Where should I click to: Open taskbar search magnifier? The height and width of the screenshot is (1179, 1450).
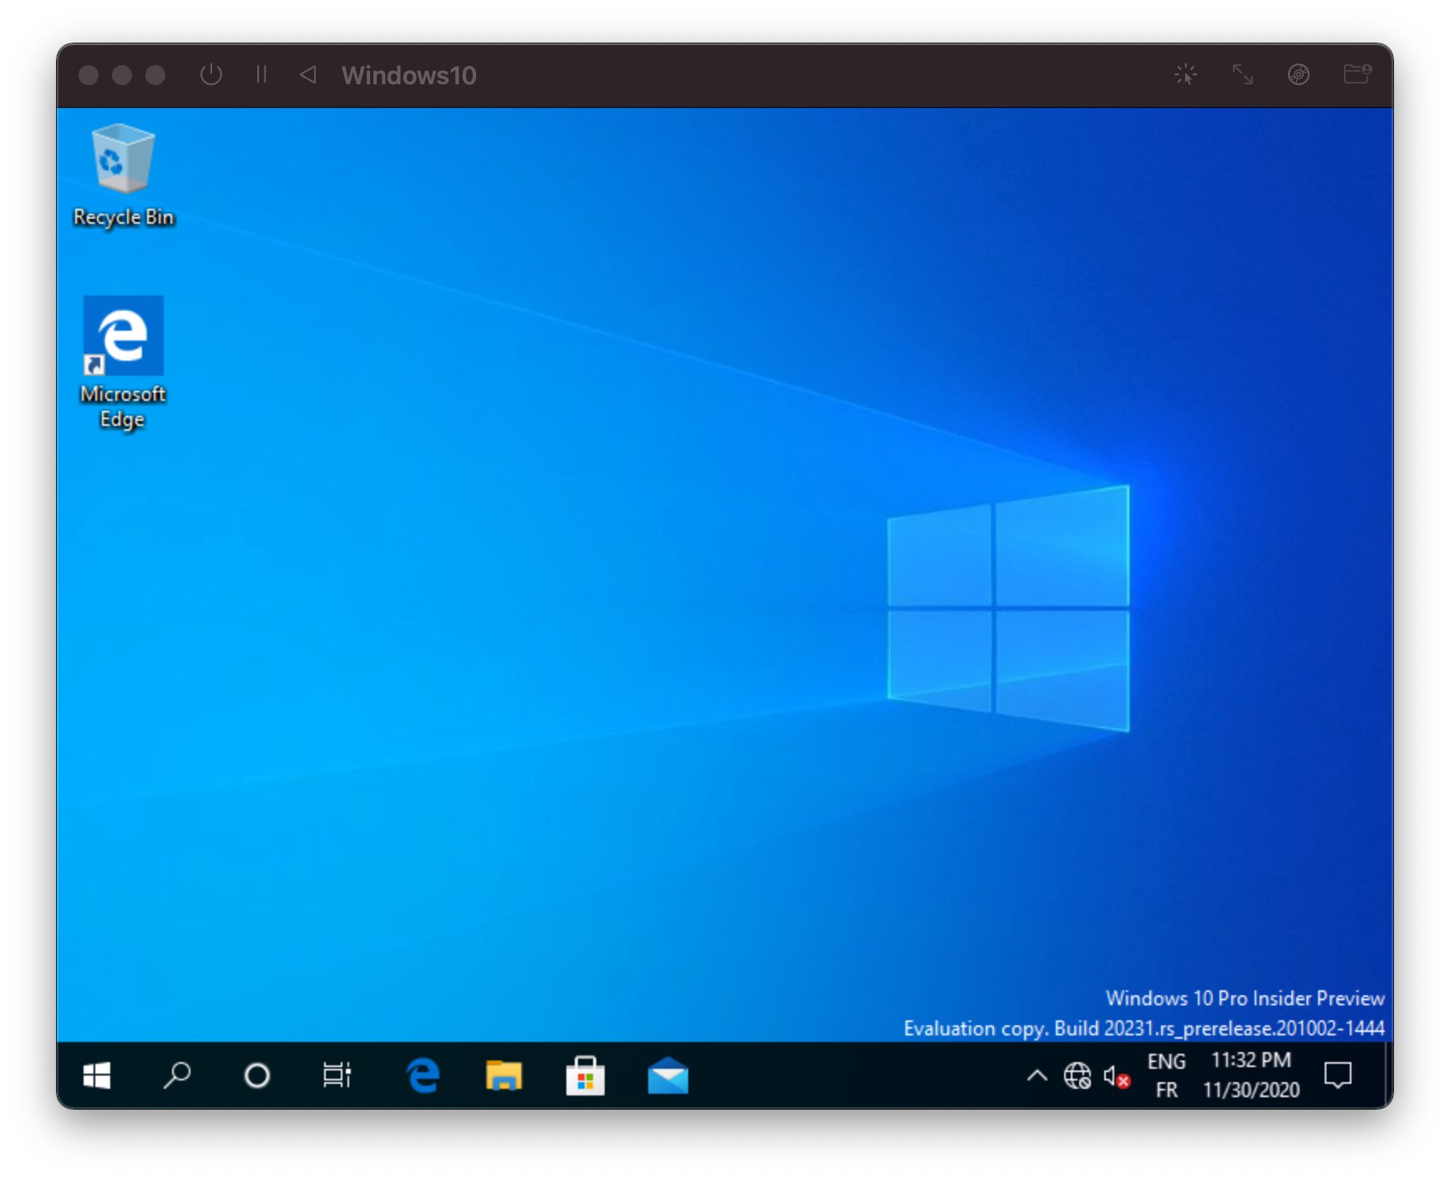[x=177, y=1075]
